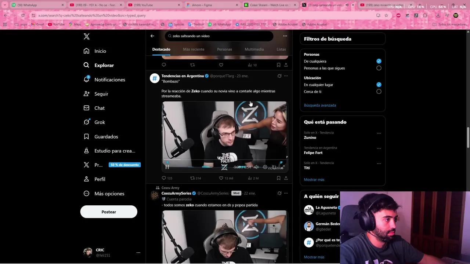Viewport: 470px width, 264px height.
Task: Switch to Más reciente tab
Action: click(x=194, y=49)
